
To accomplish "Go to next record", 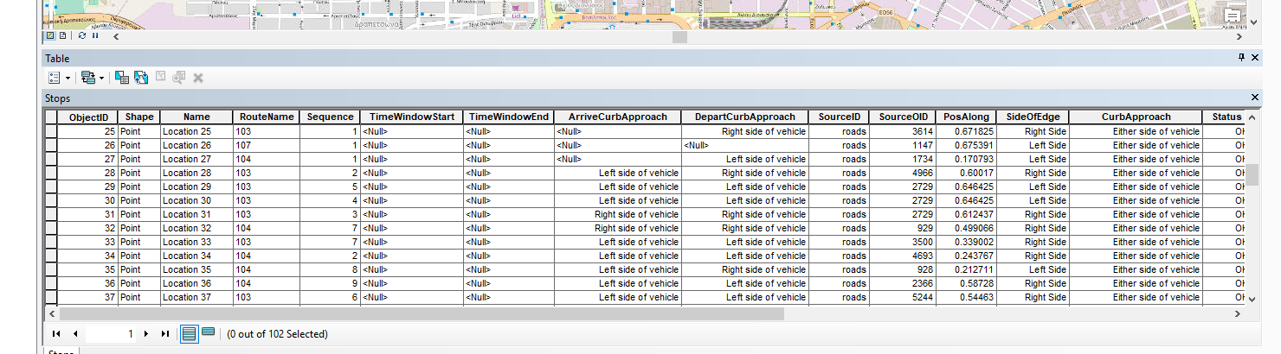I will click(145, 333).
